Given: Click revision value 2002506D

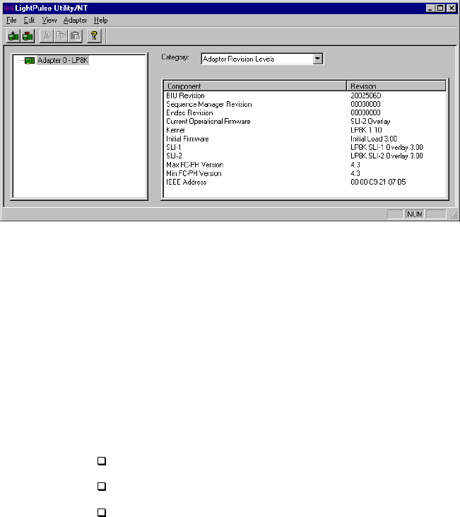Looking at the screenshot, I should [366, 95].
